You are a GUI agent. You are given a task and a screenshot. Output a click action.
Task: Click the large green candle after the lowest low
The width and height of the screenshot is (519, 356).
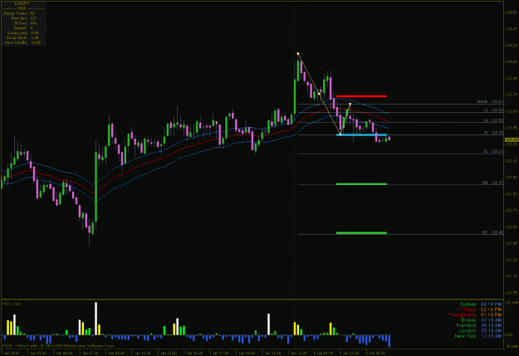[x=96, y=187]
